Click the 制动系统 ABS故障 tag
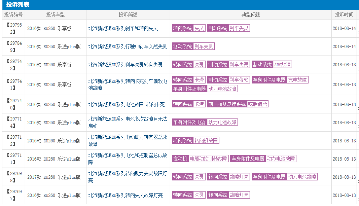The image size is (359, 206). 272,65
